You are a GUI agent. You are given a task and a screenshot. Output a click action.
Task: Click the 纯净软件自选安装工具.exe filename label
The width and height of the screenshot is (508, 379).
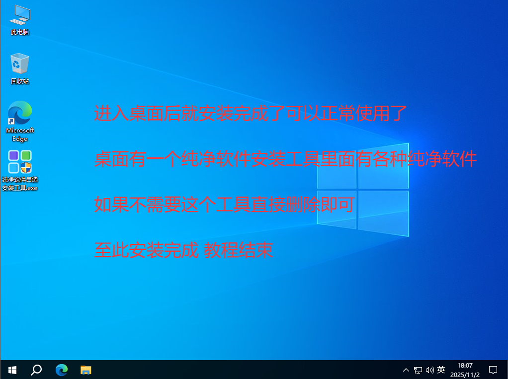tap(19, 185)
